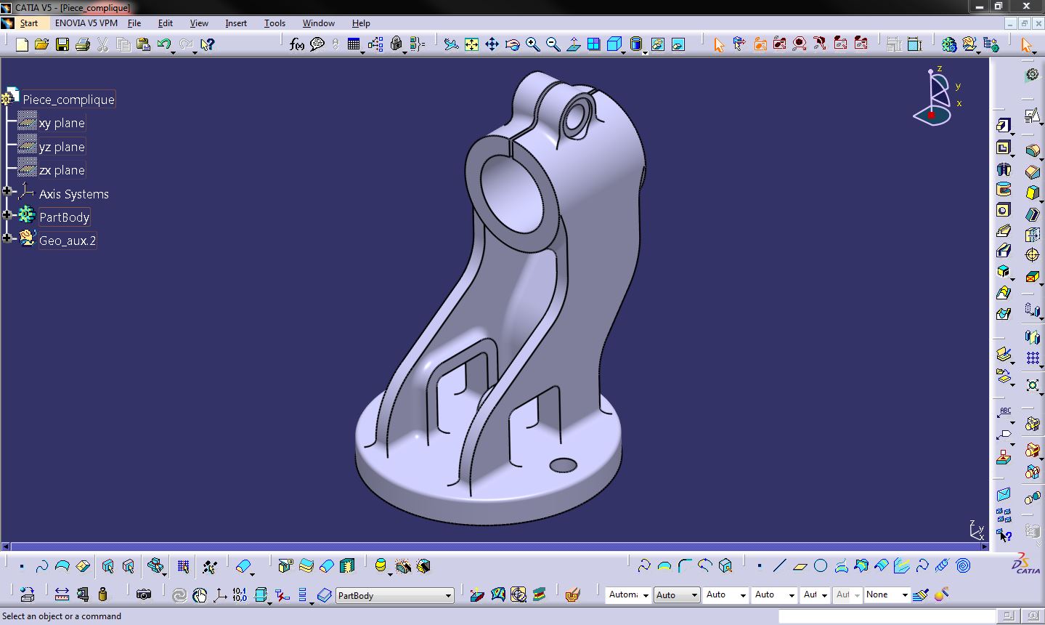Click the view compass in the corner

(x=938, y=97)
